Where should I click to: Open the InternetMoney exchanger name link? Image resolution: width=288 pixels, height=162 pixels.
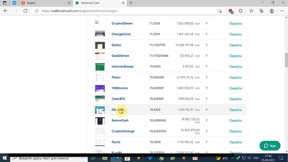(122, 67)
